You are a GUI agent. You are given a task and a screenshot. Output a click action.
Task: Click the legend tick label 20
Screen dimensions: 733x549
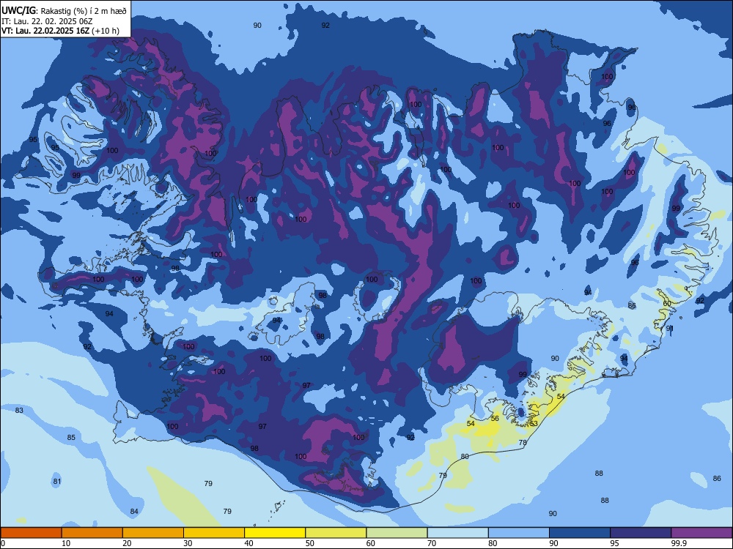click(x=127, y=543)
